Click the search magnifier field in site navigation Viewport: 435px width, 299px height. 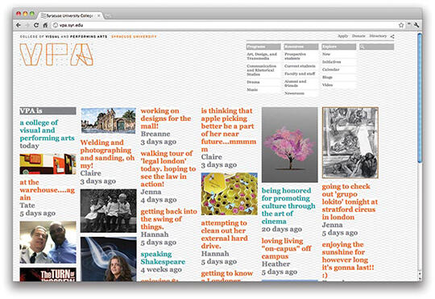[x=376, y=47]
